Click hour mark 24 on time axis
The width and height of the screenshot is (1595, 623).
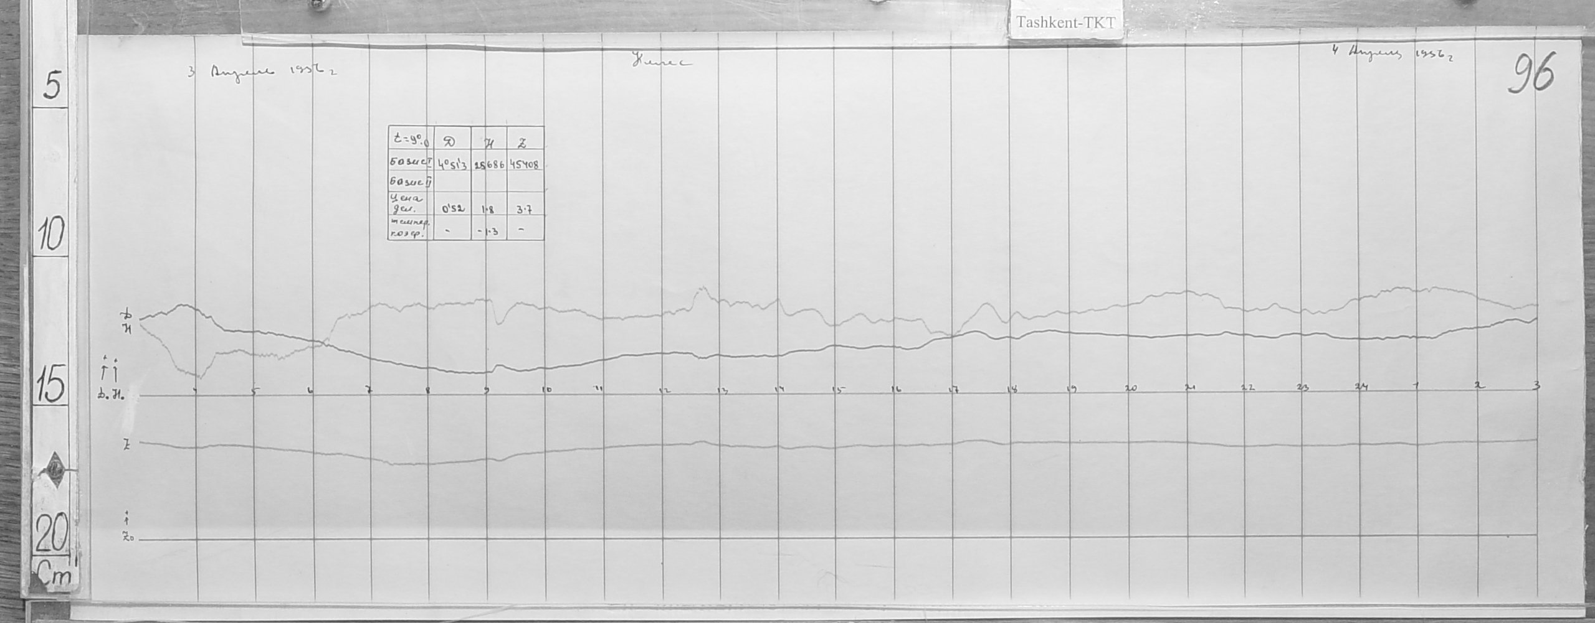(1360, 388)
